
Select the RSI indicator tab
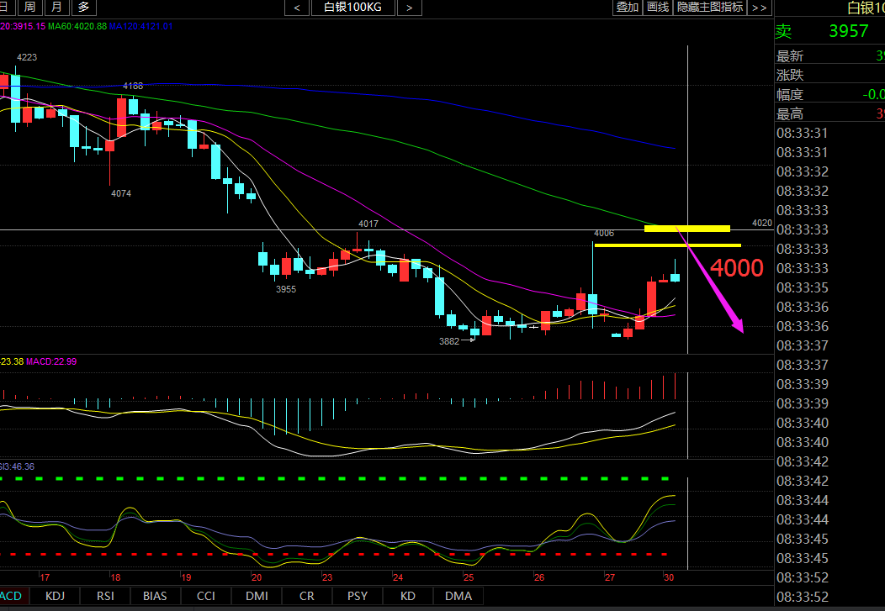point(105,596)
